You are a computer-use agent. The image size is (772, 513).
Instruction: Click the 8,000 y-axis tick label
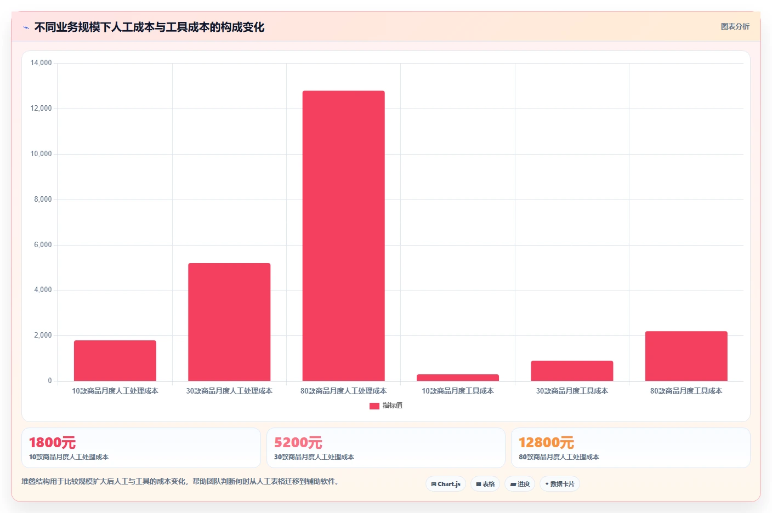tap(43, 200)
